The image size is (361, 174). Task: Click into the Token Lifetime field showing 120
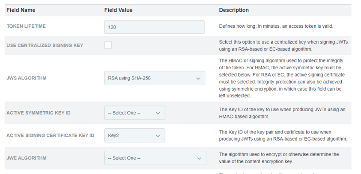(x=154, y=27)
